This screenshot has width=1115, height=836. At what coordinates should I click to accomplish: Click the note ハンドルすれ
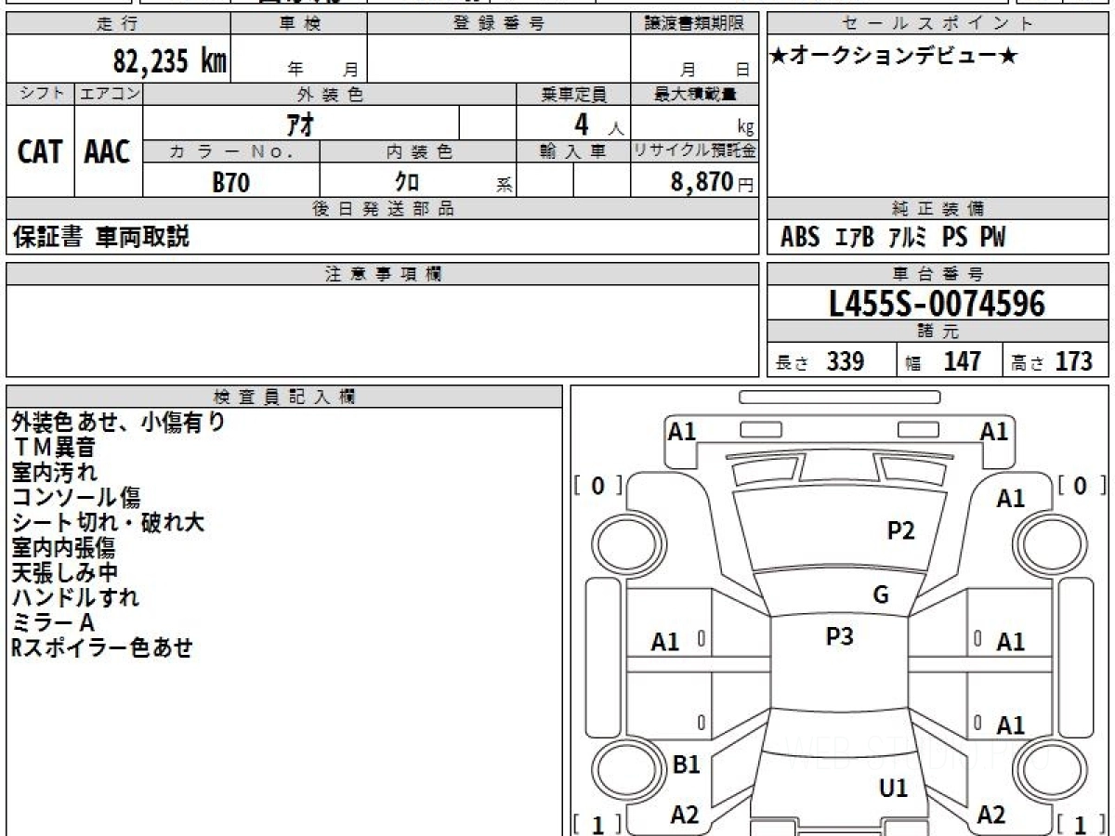[x=75, y=598]
